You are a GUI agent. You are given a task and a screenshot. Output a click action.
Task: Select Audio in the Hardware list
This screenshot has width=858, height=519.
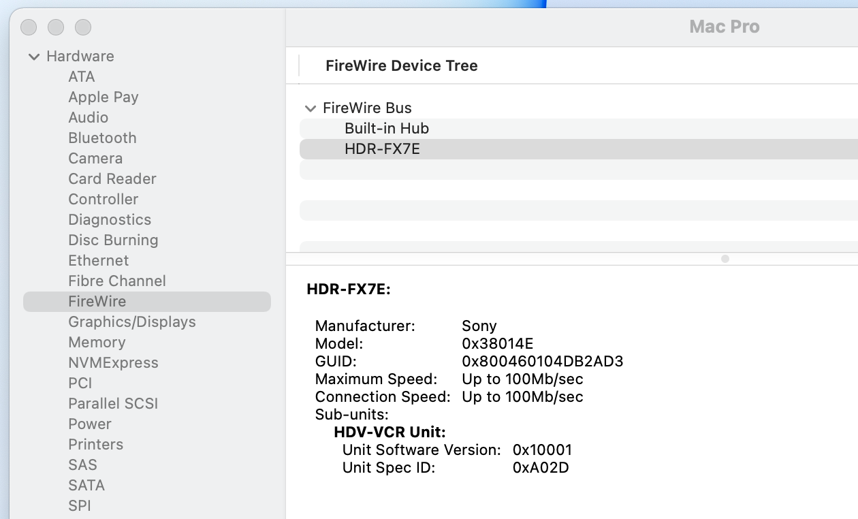(x=89, y=118)
